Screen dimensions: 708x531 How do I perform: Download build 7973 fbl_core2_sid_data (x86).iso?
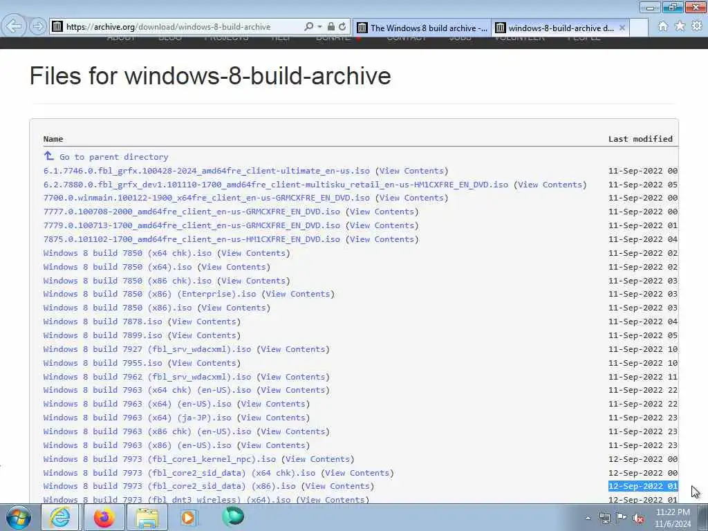[169, 486]
